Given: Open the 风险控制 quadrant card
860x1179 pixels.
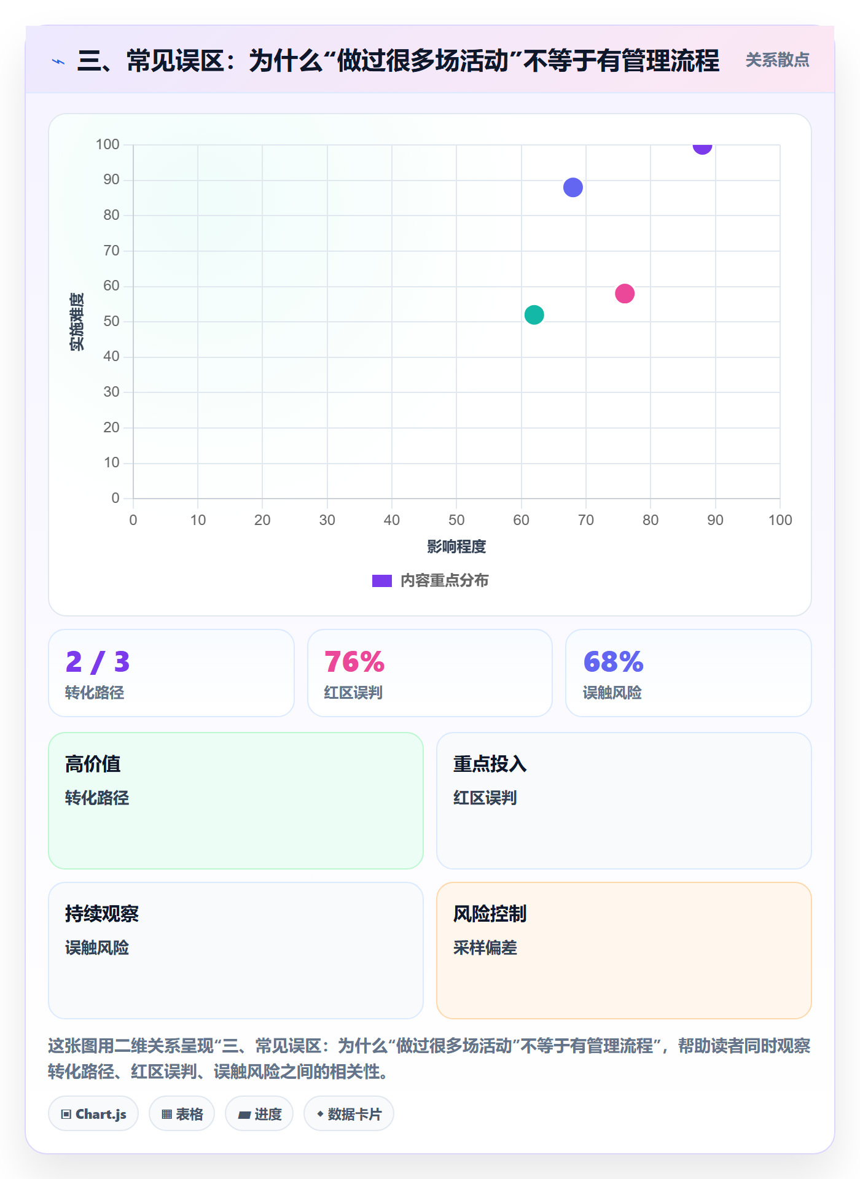Looking at the screenshot, I should tap(624, 951).
